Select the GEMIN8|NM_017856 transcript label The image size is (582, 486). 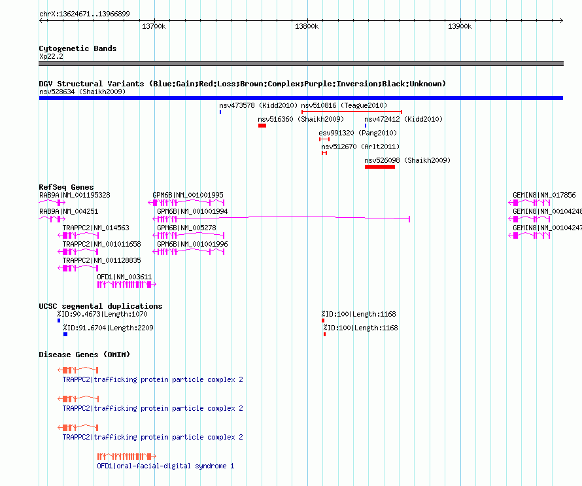[x=544, y=196]
